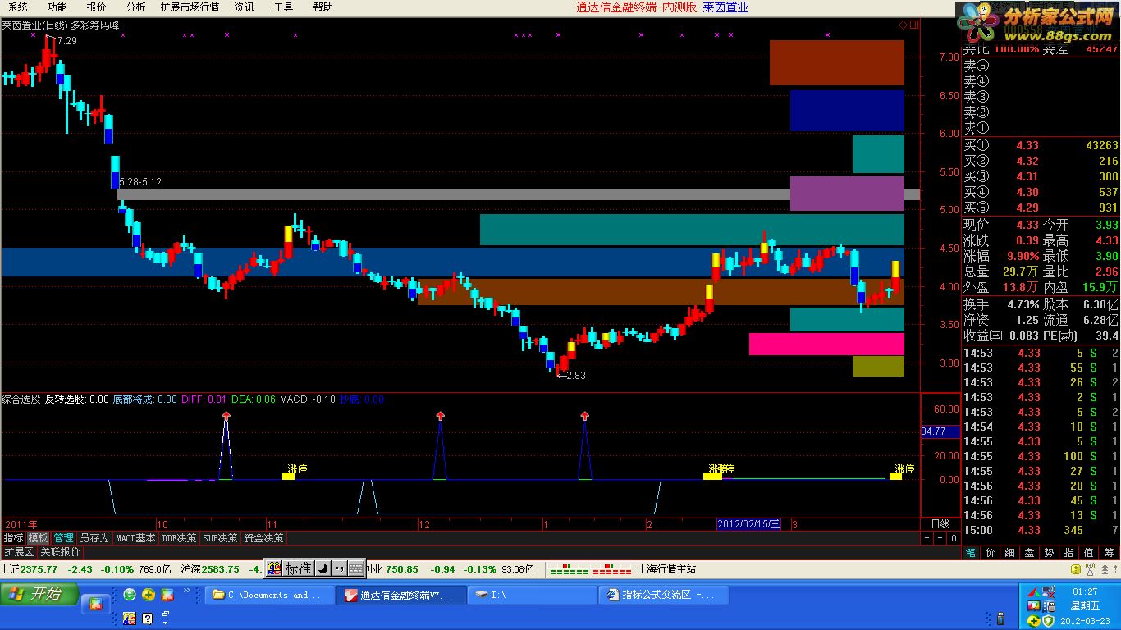Screen dimensions: 1121x630
Task: Click the diamond icon atop the chart
Action: [903, 25]
